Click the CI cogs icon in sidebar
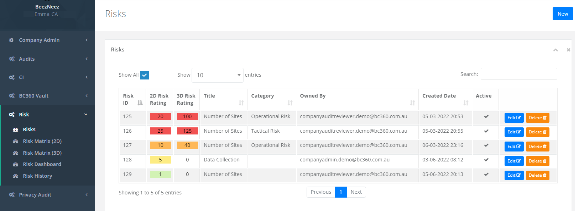 (12, 77)
